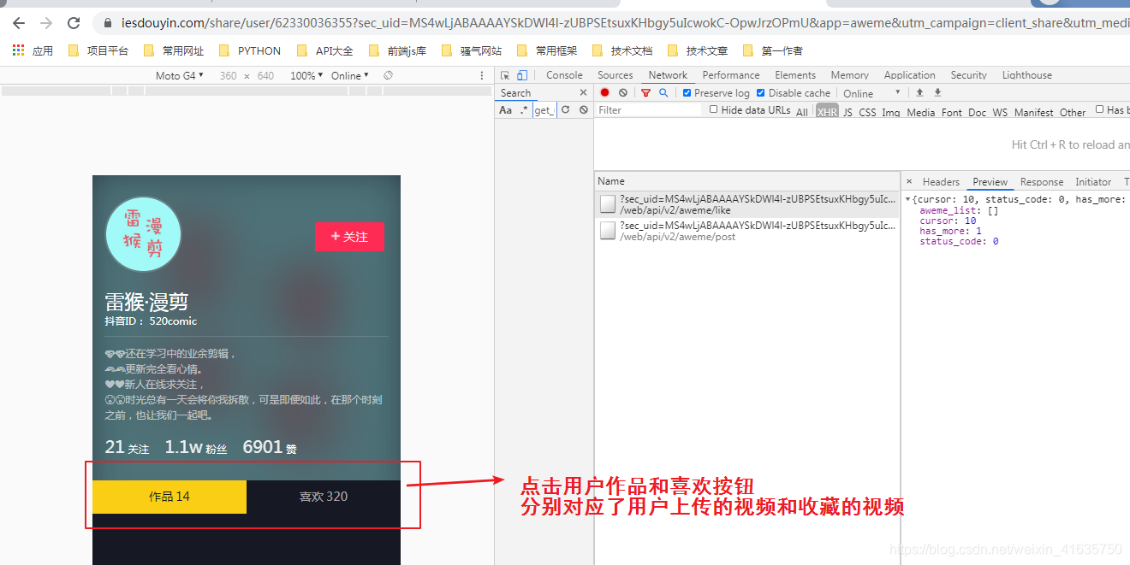Click the browser address bar URL

625,23
